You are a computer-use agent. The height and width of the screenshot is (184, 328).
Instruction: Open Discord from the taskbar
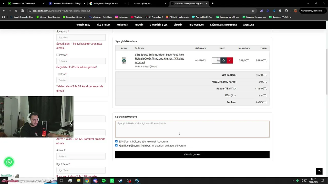point(95,181)
